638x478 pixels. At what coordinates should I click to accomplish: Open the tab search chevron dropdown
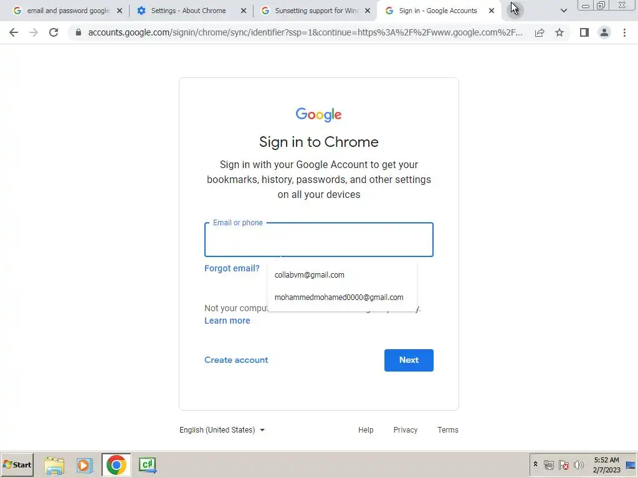563,11
